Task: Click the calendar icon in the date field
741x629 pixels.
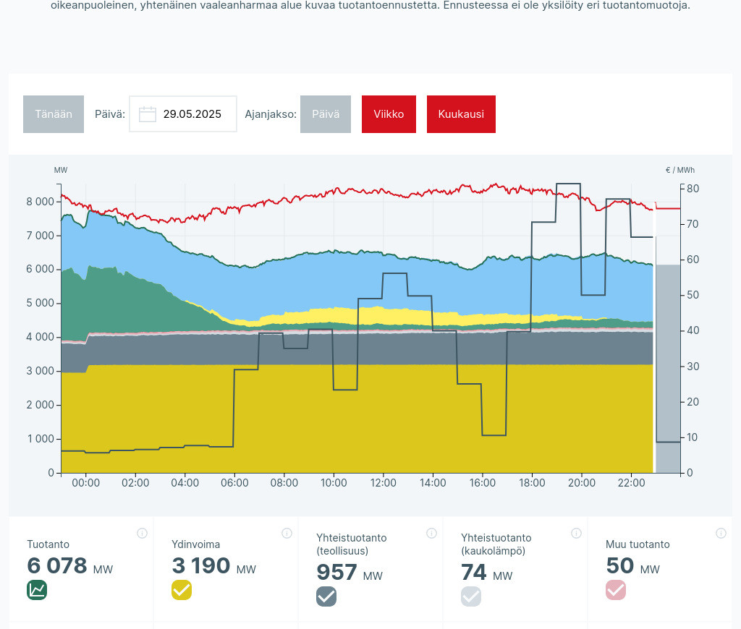Action: [x=148, y=114]
